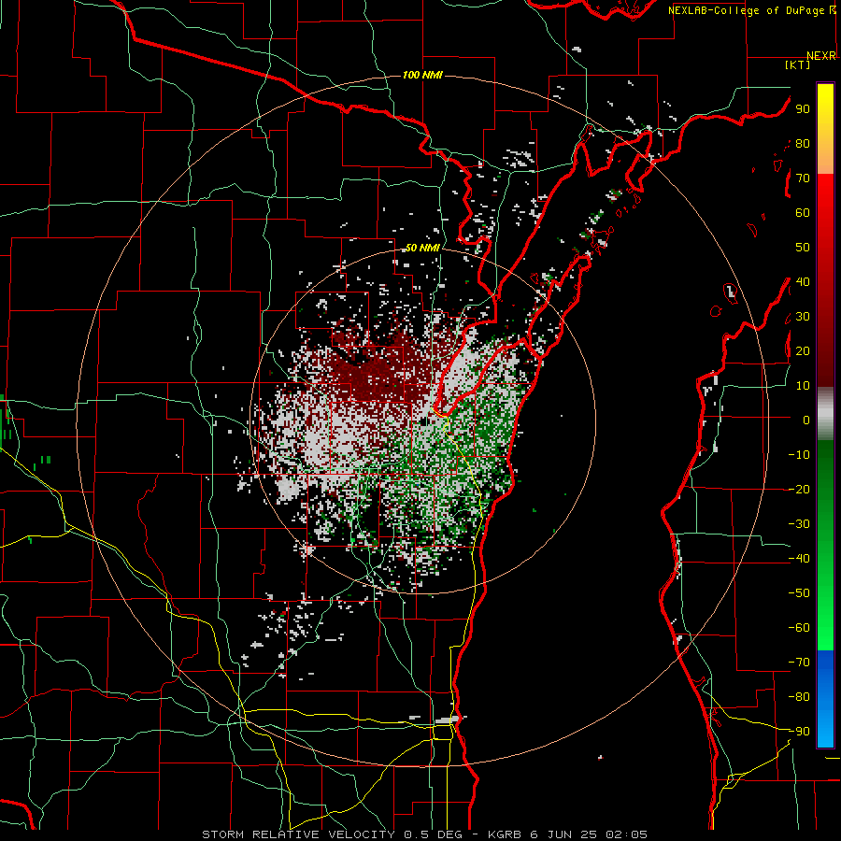Click the positive 30 scale value
This screenshot has width=841, height=841.
[x=803, y=317]
